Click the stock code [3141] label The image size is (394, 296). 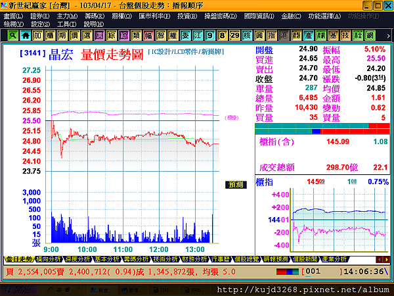(33, 53)
